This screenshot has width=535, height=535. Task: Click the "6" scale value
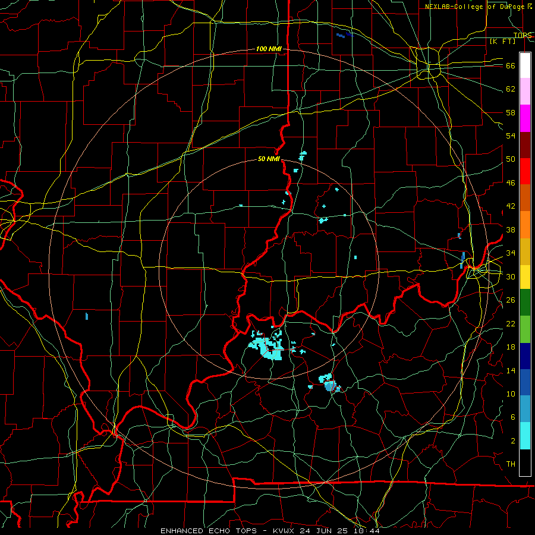click(512, 418)
